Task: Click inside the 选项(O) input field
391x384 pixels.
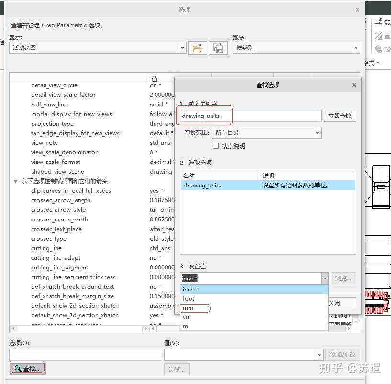Action: coord(85,354)
